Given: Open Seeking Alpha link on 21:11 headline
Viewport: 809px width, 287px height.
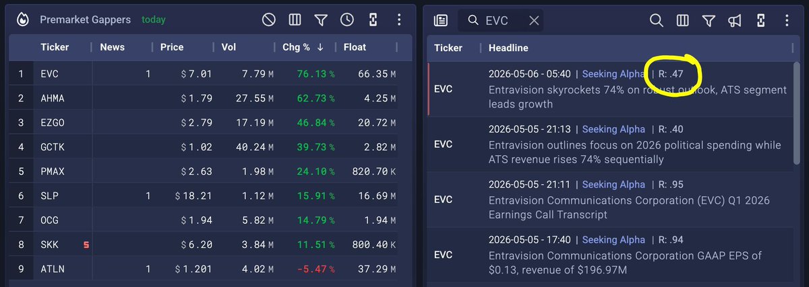Looking at the screenshot, I should pyautogui.click(x=613, y=184).
